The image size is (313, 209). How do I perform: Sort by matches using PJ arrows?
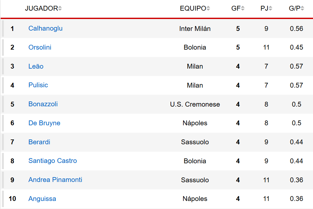[x=270, y=9]
